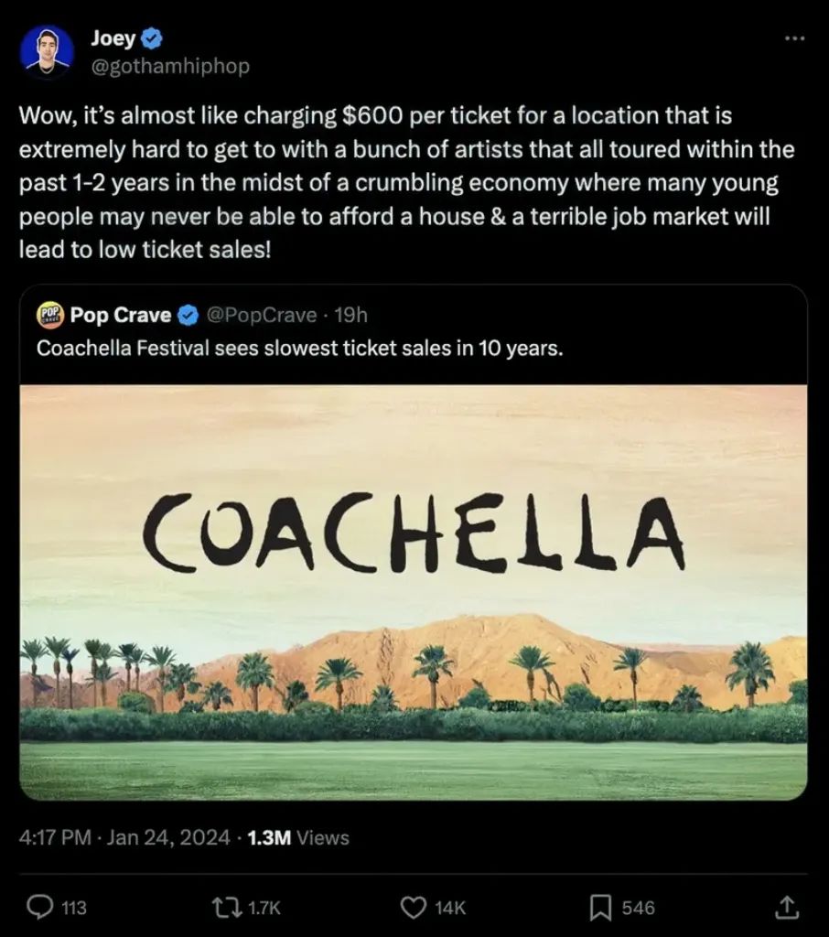Click the retweet arrows icon

coord(223,907)
